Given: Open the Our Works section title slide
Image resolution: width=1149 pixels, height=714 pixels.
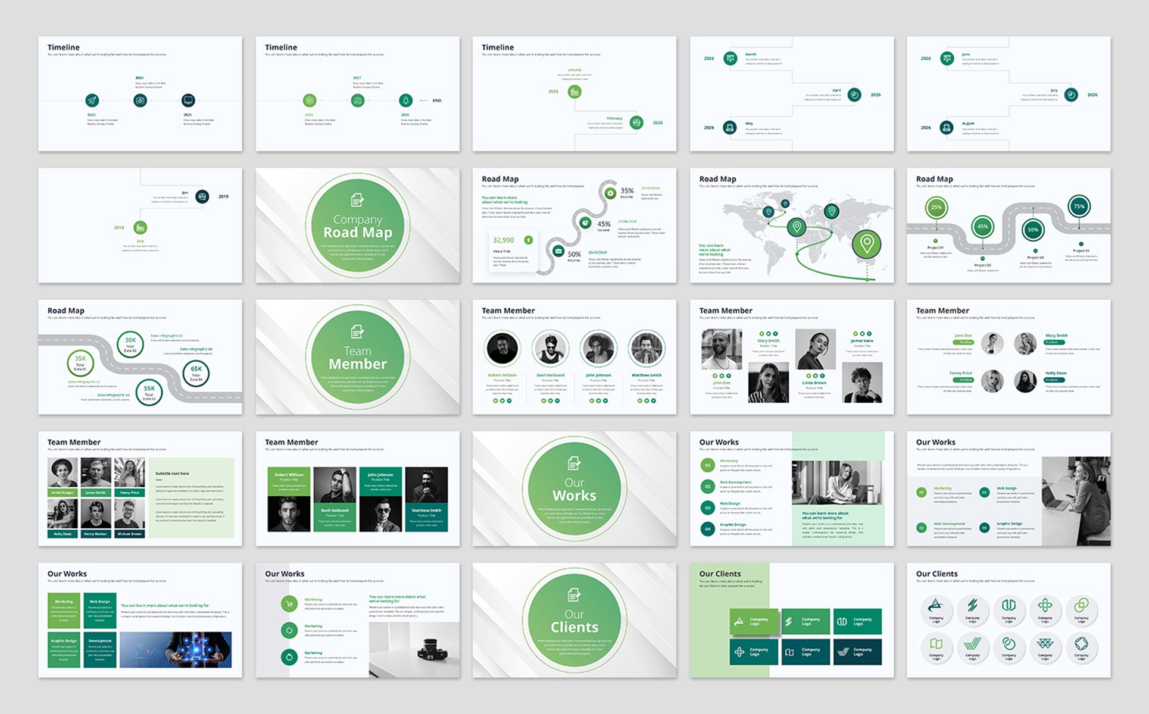Looking at the screenshot, I should point(574,488).
